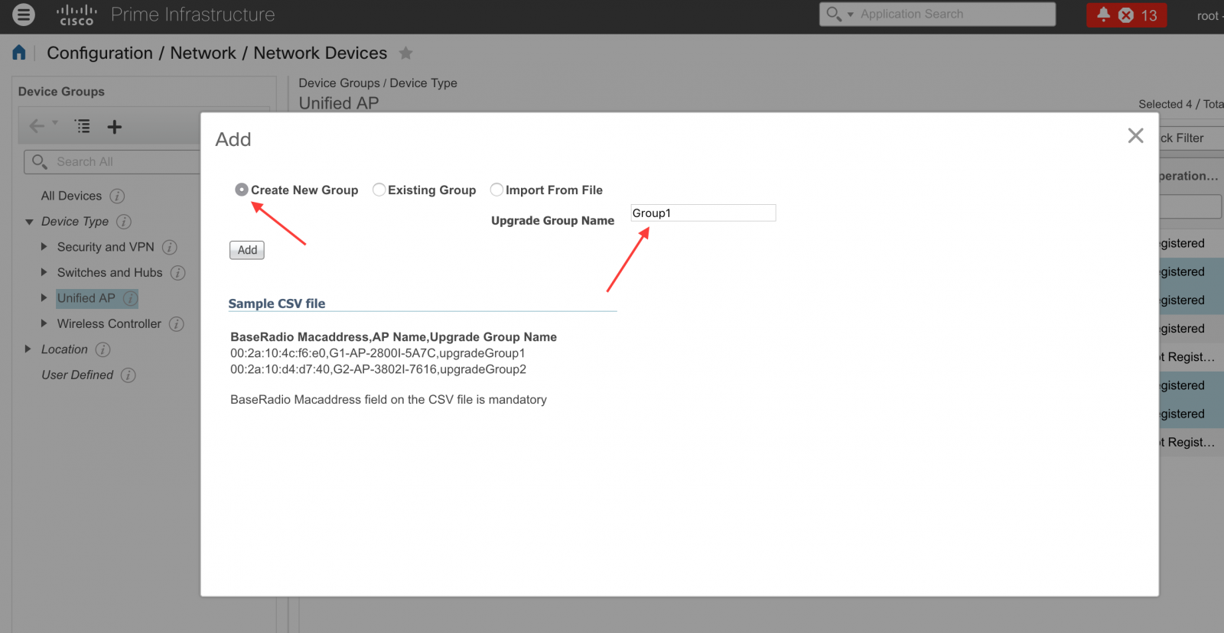Click the Search All magnifier icon

(40, 161)
